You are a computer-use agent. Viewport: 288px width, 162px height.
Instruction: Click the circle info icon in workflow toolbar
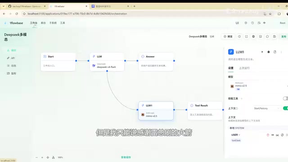point(267,36)
